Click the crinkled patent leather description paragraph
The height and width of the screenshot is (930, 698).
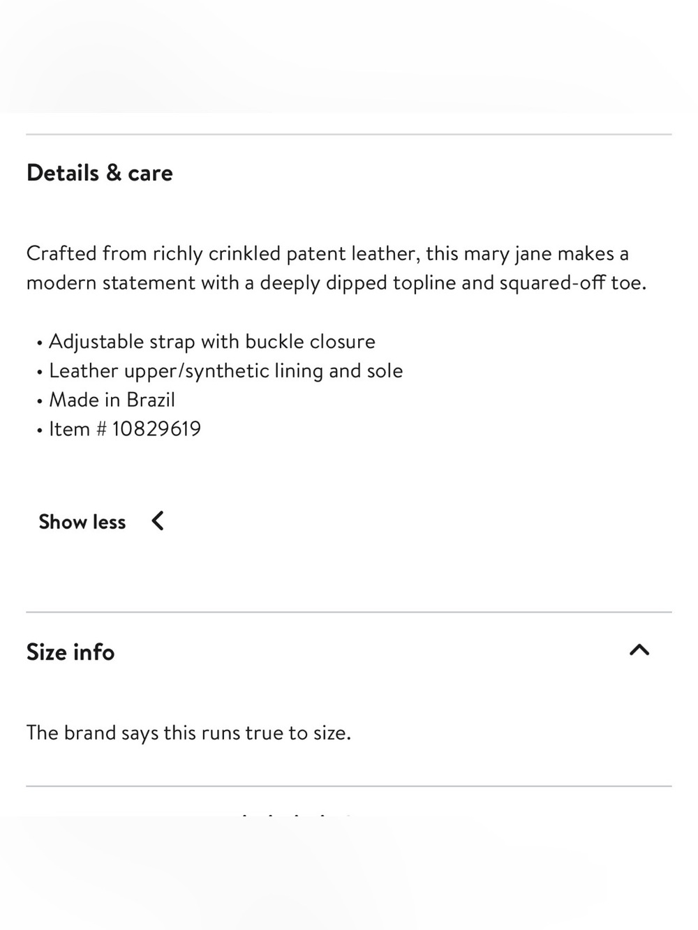pos(336,268)
